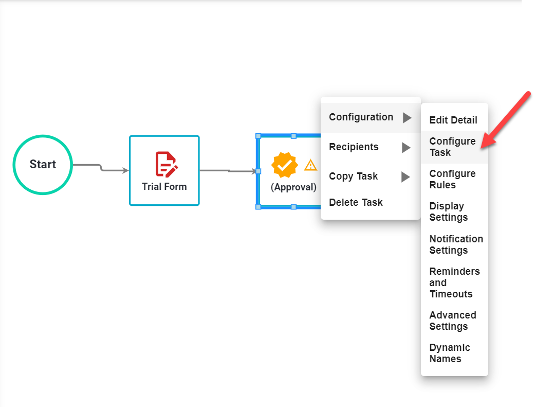This screenshot has height=407, width=535.
Task: Click the left-middle handle of Approval task
Action: click(x=259, y=171)
